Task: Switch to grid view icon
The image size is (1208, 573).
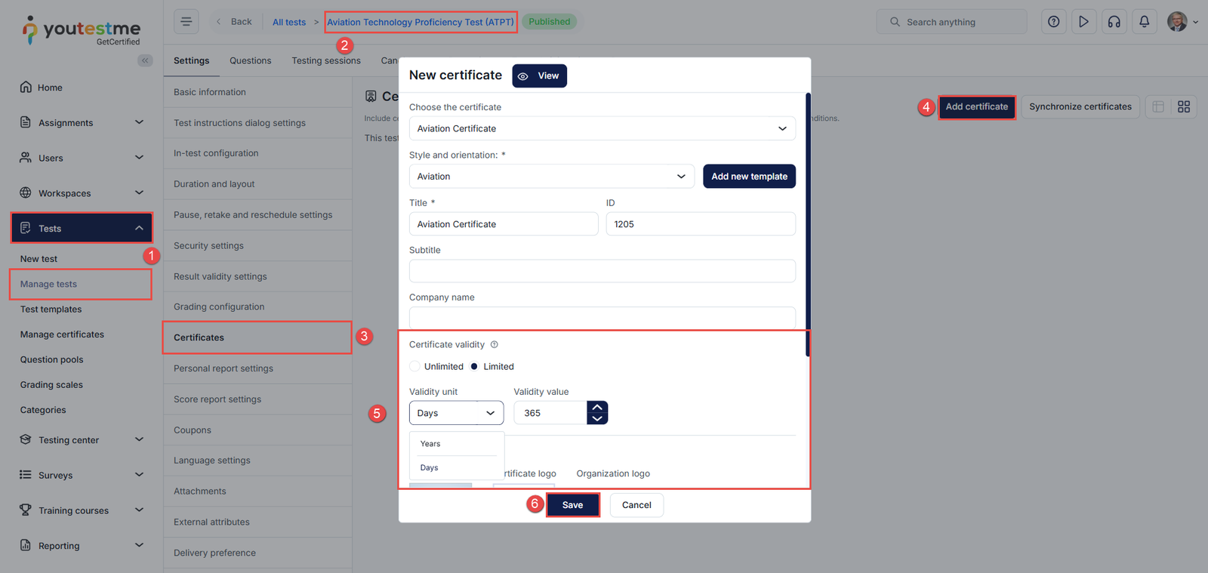Action: pos(1183,107)
